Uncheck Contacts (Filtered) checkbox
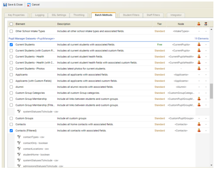 coord(11,131)
